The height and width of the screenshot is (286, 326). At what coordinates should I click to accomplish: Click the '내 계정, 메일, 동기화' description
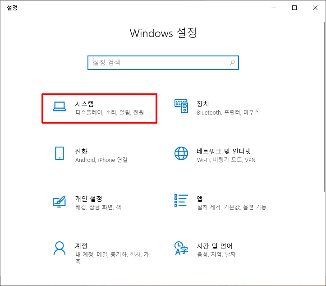[x=112, y=258]
